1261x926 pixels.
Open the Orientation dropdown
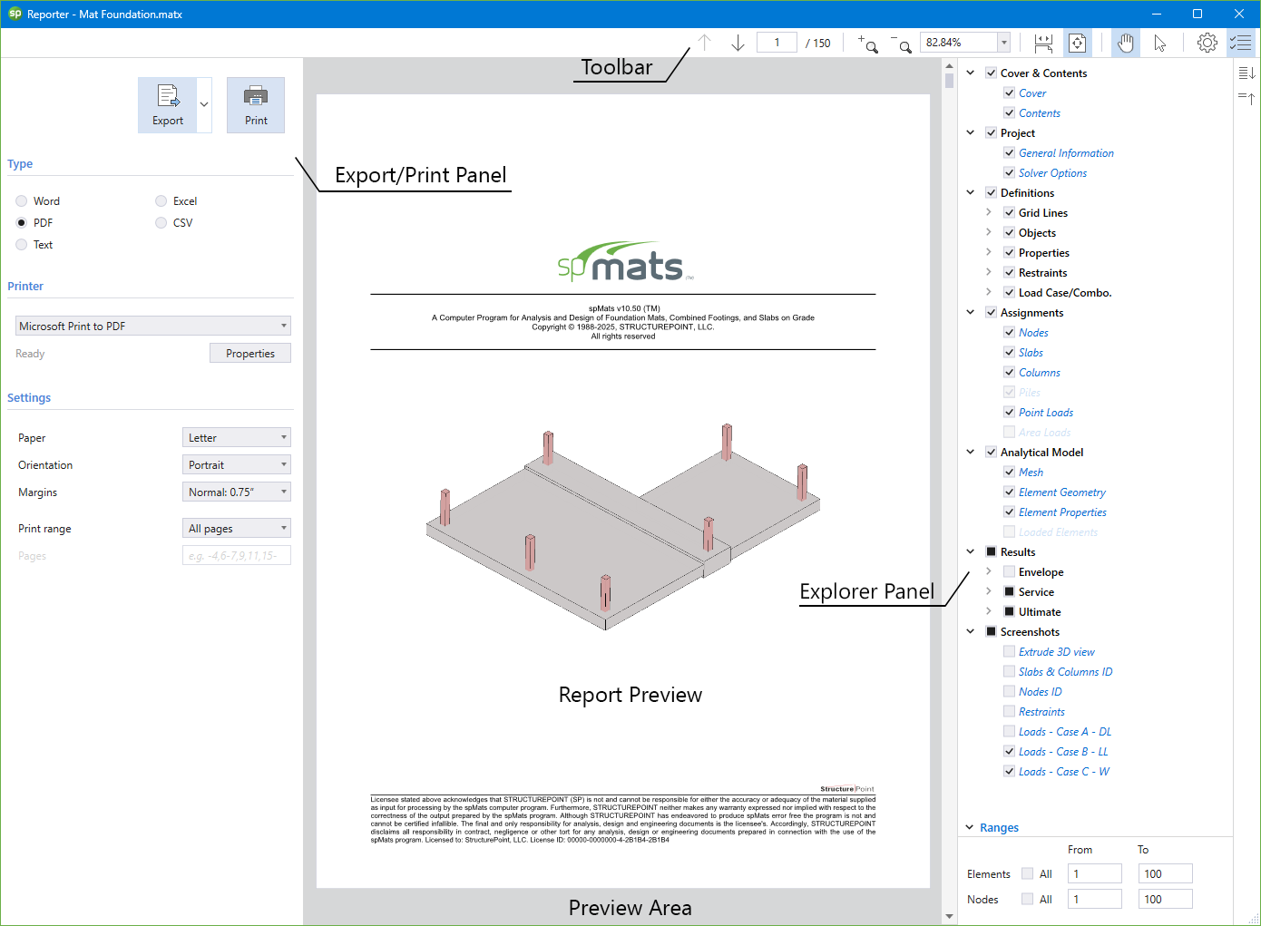(236, 463)
